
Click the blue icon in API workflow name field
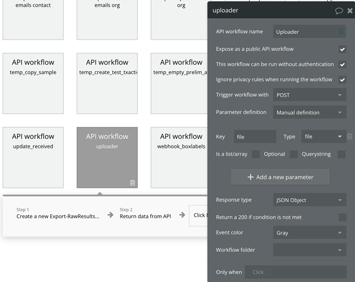[341, 32]
